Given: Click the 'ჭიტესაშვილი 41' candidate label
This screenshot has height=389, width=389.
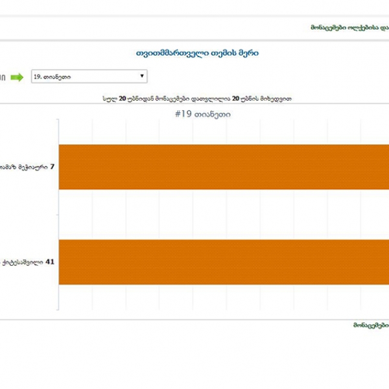Looking at the screenshot, I should (x=26, y=263).
